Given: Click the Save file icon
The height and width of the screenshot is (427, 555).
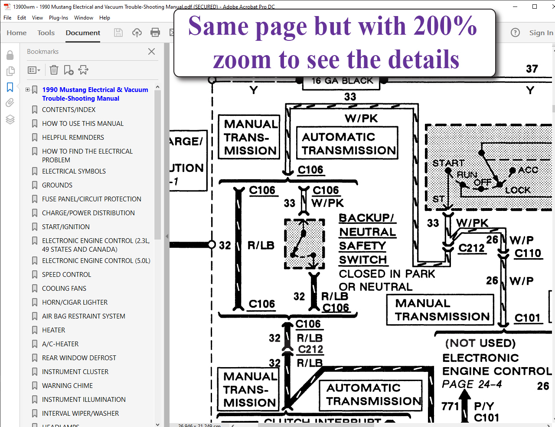Looking at the screenshot, I should click(118, 33).
